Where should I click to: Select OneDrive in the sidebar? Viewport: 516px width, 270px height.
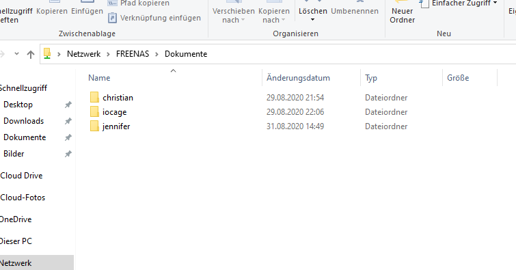point(16,219)
